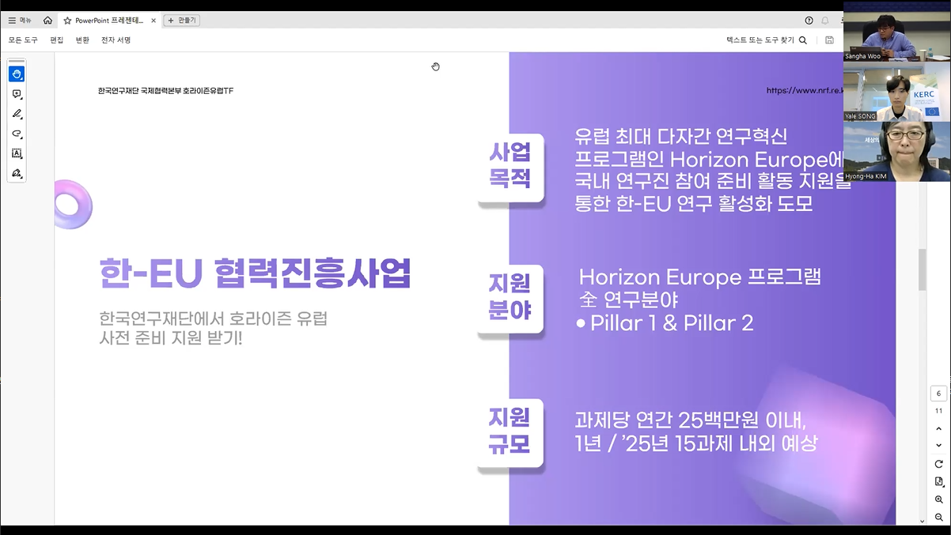Image resolution: width=951 pixels, height=535 pixels.
Task: Select the Hand tool in left toolbar
Action: tap(17, 74)
